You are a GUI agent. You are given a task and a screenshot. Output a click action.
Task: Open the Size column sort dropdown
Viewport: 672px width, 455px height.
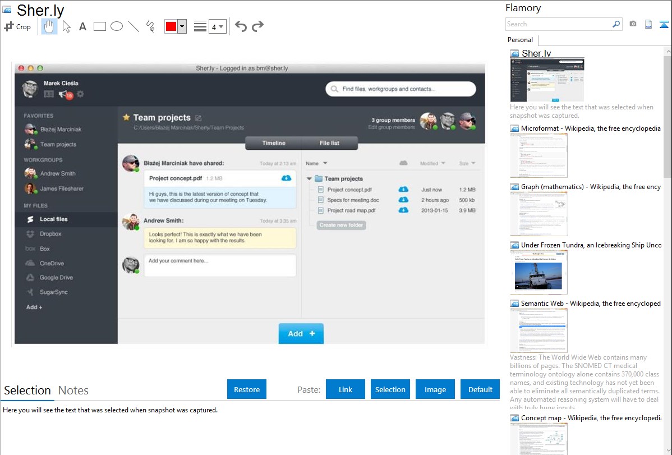[473, 163]
